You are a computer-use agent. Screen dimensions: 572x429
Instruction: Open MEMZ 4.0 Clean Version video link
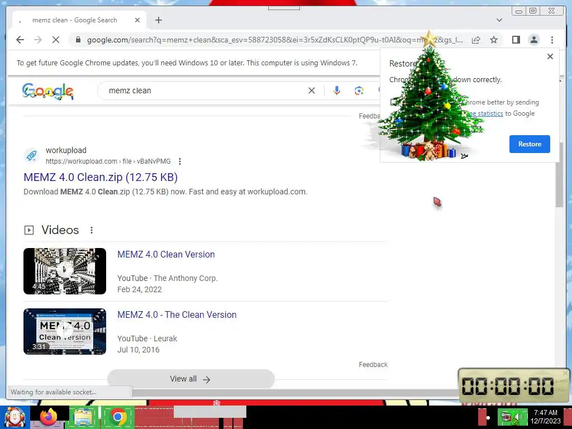click(166, 254)
